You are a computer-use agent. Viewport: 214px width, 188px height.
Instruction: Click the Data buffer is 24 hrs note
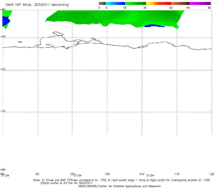pyautogui.click(x=66, y=183)
